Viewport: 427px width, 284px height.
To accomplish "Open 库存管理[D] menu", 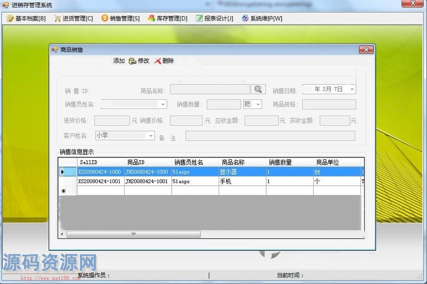I will click(x=167, y=18).
